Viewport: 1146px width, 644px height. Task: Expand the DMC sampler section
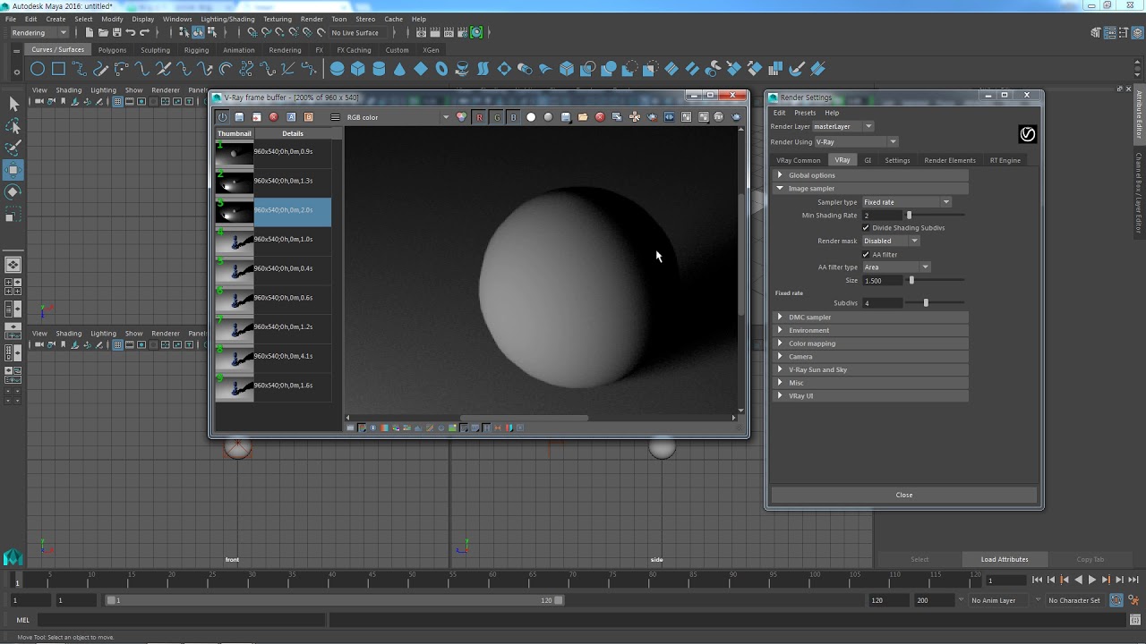(870, 318)
